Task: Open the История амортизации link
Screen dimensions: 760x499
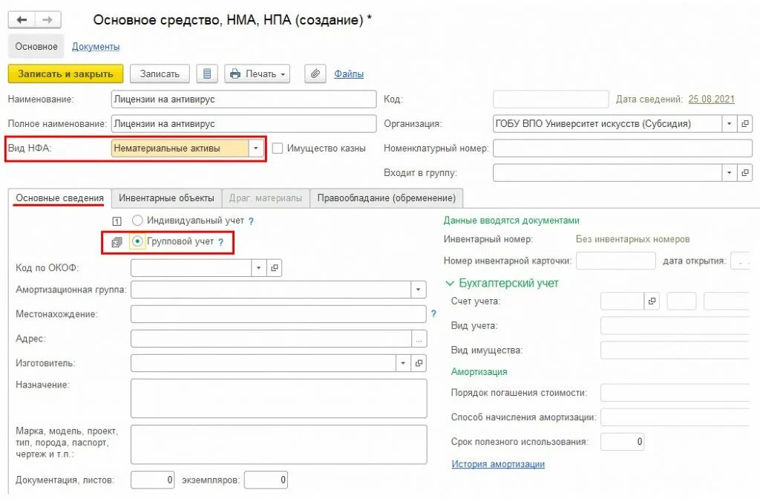Action: click(498, 464)
